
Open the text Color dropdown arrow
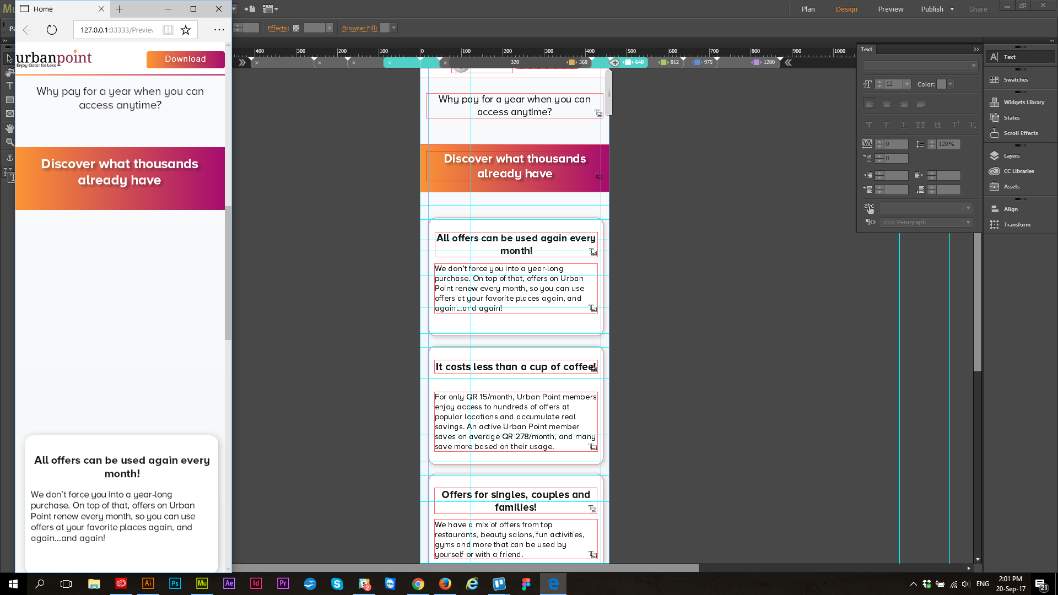951,84
